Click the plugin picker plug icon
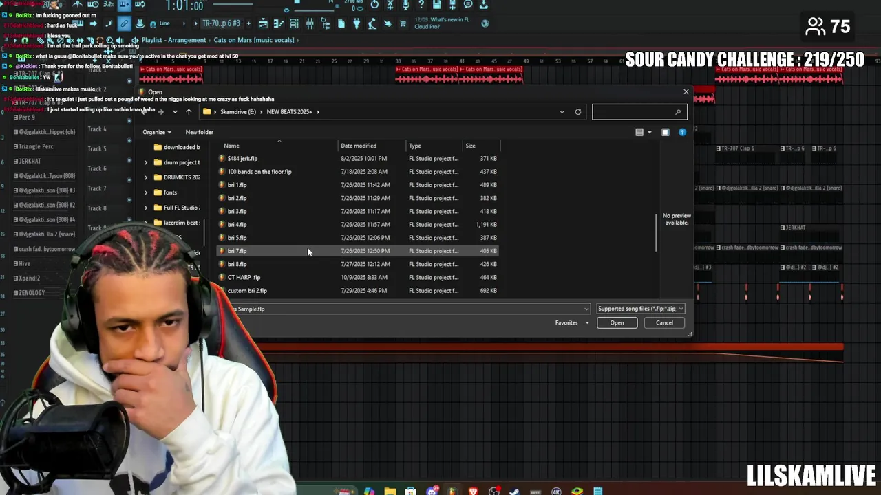 pyautogui.click(x=356, y=23)
